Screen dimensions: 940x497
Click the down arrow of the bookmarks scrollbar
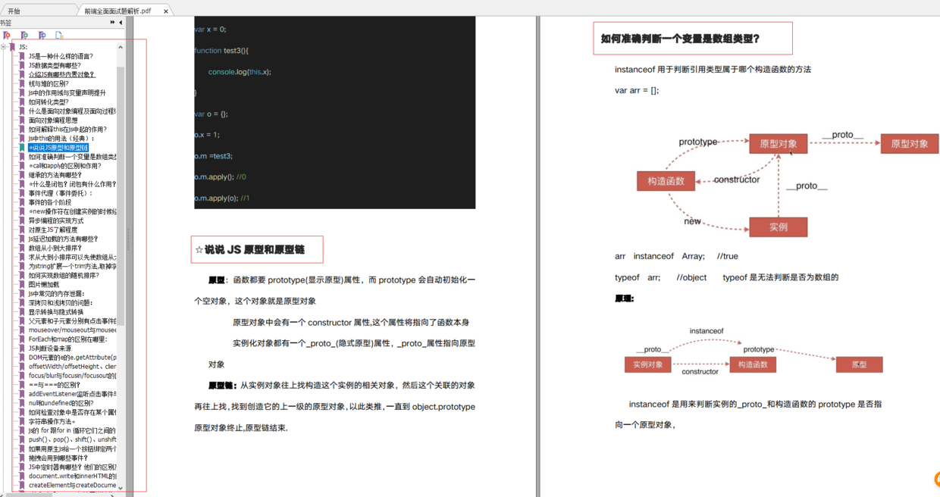coord(121,488)
